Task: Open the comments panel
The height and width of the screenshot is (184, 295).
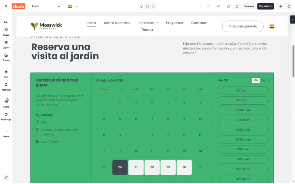Action: [228, 6]
